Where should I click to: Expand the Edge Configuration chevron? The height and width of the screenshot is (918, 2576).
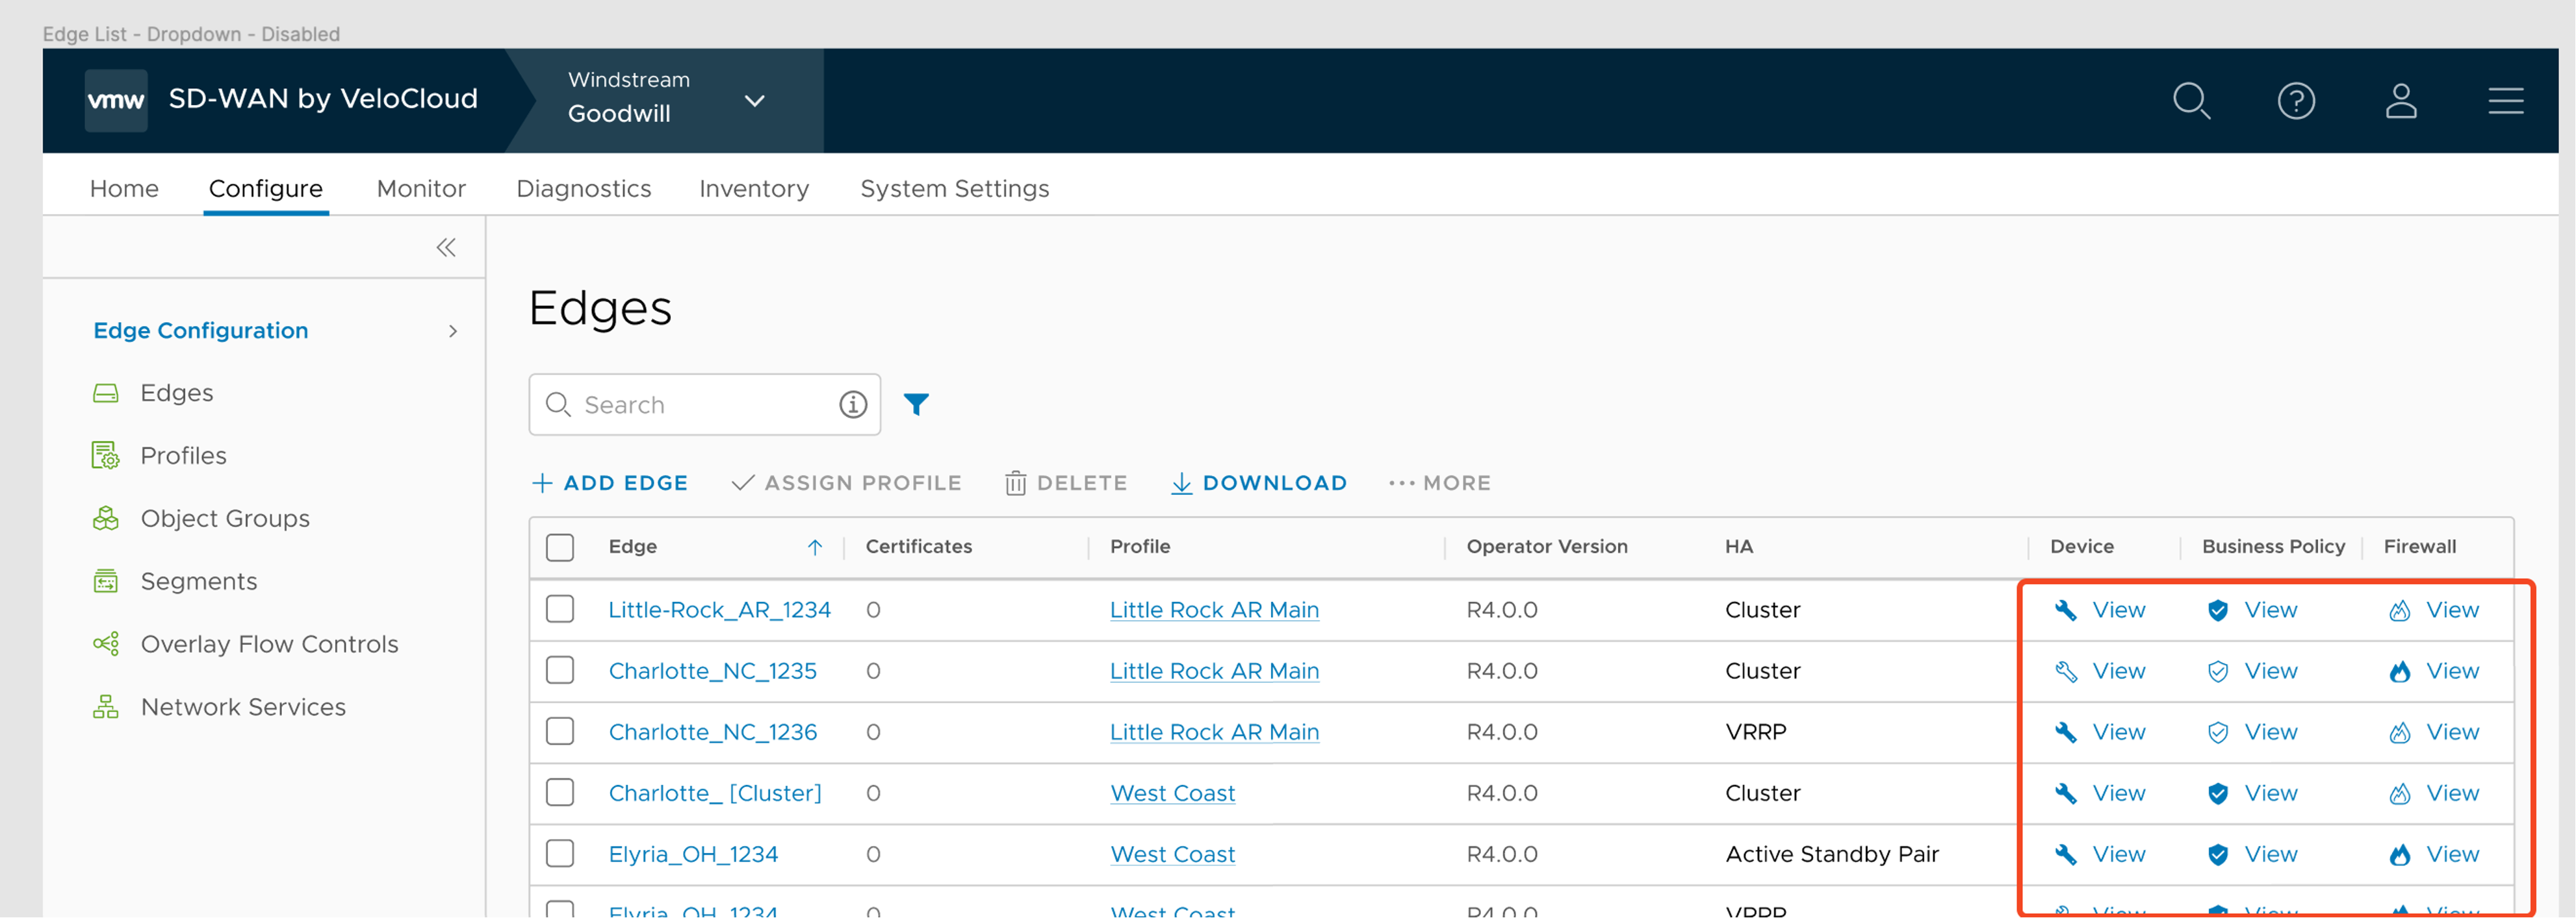[453, 330]
